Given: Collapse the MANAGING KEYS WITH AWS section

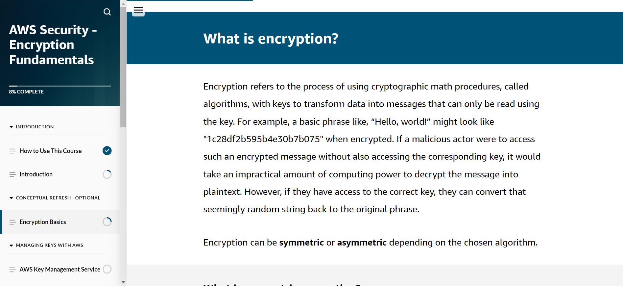Looking at the screenshot, I should (x=11, y=245).
